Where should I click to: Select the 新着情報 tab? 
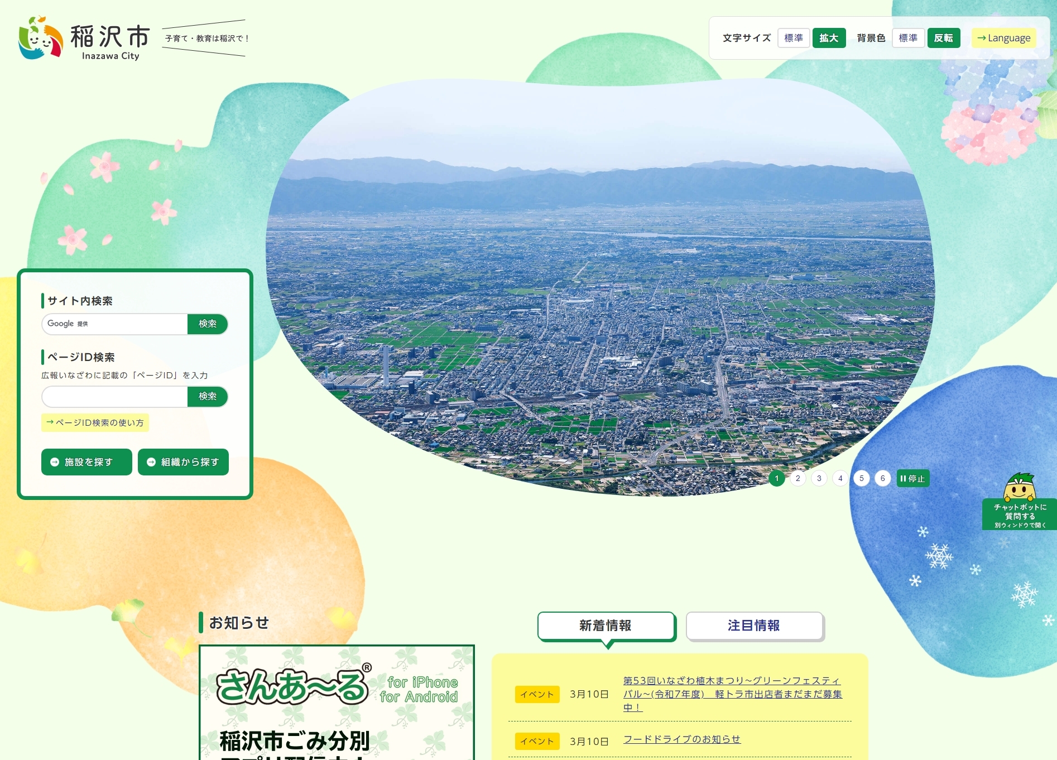606,626
